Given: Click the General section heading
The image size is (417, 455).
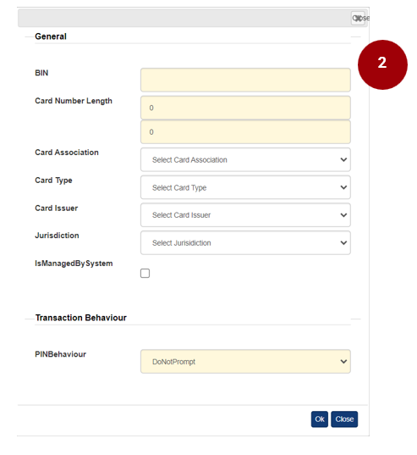Looking at the screenshot, I should coord(51,36).
